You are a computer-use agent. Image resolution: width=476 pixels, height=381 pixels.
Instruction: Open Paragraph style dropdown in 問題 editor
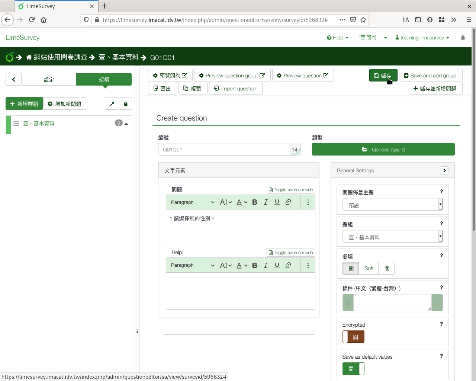pyautogui.click(x=192, y=202)
